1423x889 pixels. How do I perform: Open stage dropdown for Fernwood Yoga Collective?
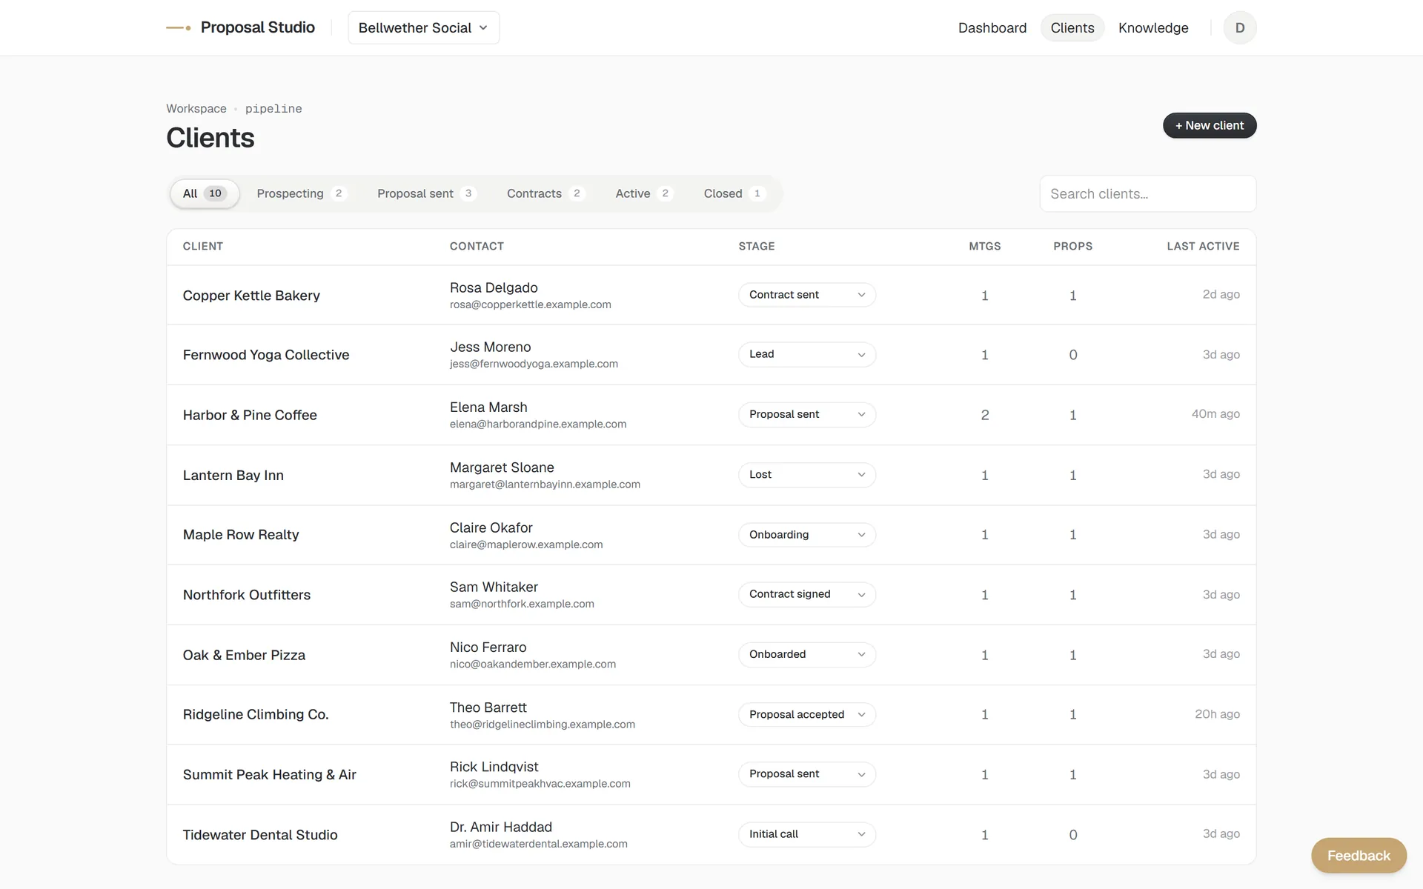click(x=806, y=354)
